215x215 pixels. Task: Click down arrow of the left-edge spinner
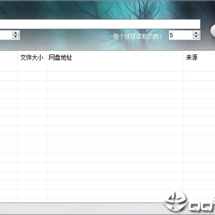(x=16, y=37)
